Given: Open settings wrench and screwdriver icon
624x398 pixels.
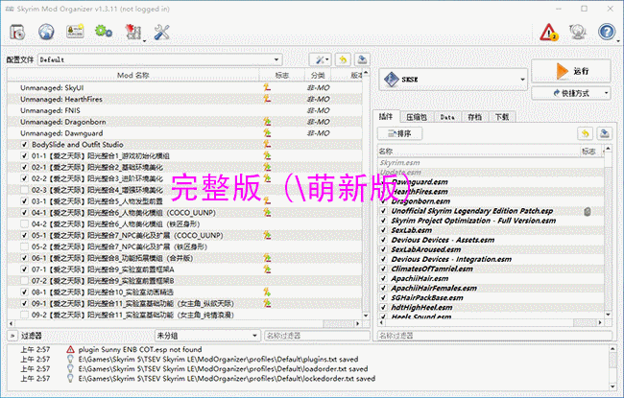Looking at the screenshot, I should [162, 33].
